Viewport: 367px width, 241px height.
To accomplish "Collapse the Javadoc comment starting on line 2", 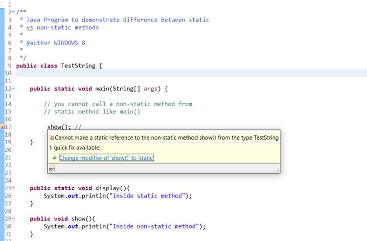I will 13,12.
